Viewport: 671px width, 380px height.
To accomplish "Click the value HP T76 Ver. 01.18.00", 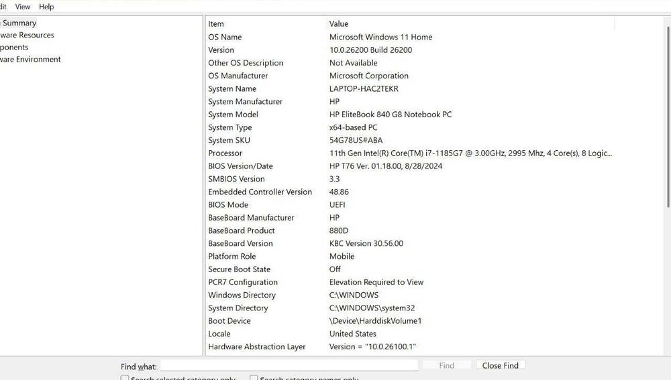I will [x=386, y=166].
